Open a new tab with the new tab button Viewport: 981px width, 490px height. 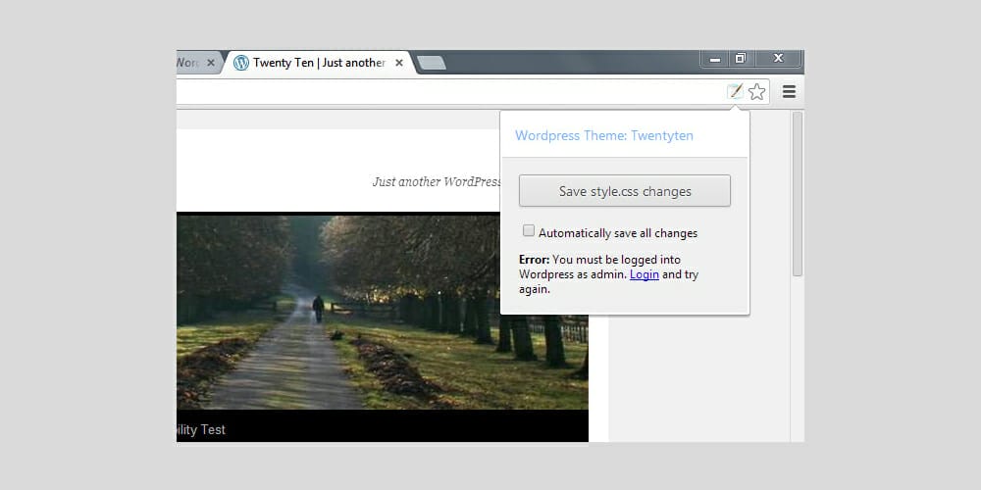tap(431, 63)
